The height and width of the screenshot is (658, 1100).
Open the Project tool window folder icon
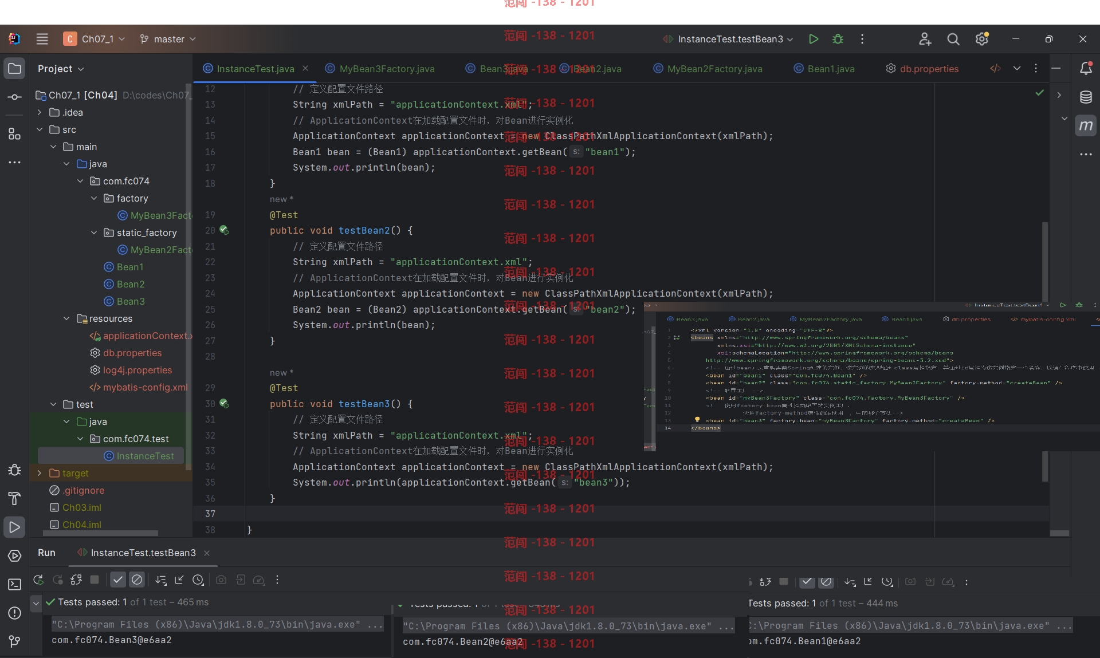click(x=14, y=69)
